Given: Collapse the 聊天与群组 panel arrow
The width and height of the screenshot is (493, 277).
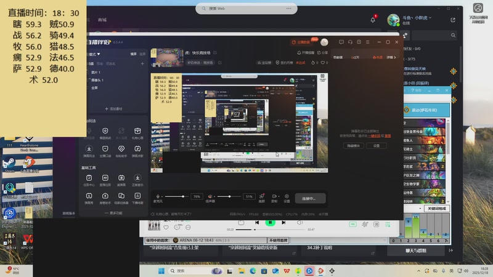Looking at the screenshot, I should (x=451, y=251).
